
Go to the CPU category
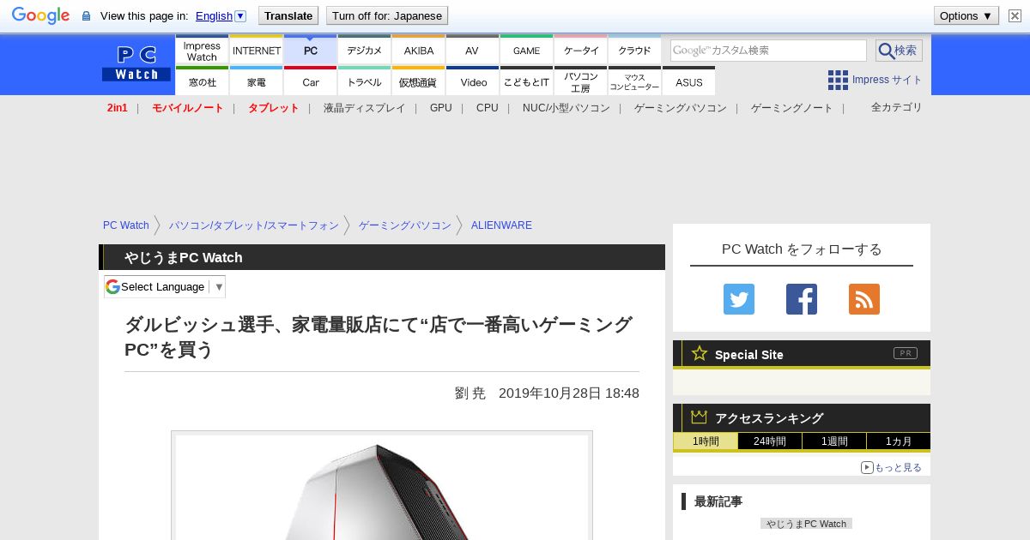(x=488, y=108)
